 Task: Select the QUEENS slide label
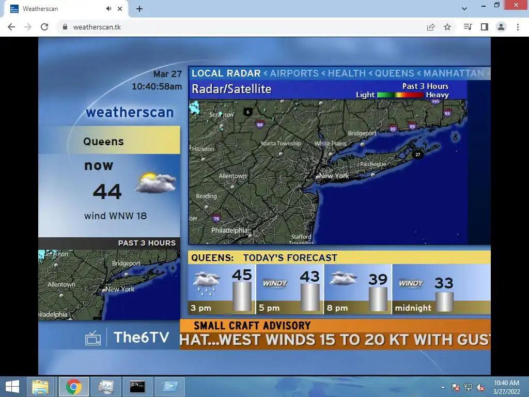point(394,73)
